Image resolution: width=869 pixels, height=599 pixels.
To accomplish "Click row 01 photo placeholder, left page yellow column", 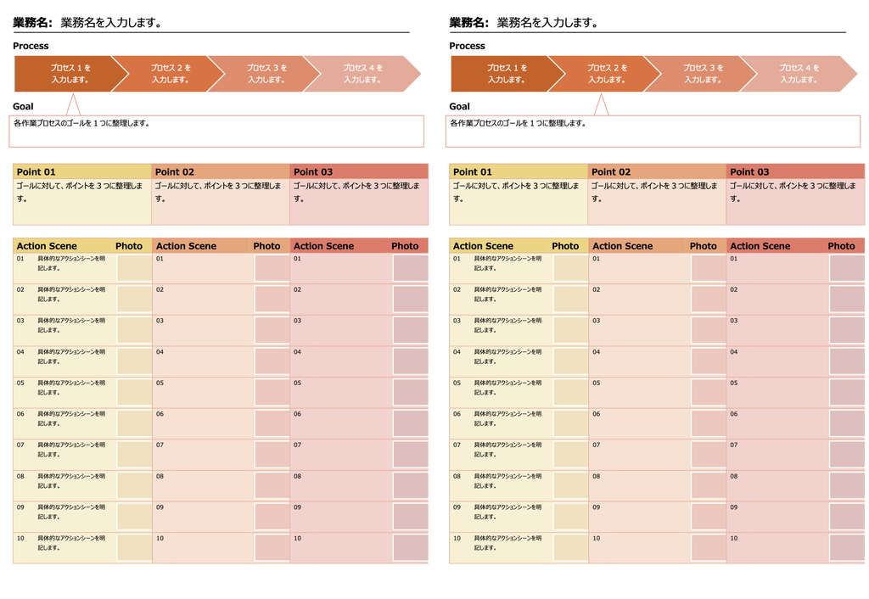I will click(134, 268).
